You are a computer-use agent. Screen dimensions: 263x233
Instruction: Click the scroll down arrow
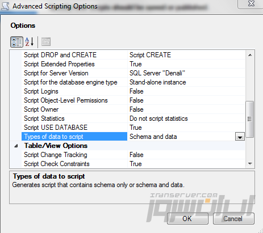pos(250,163)
